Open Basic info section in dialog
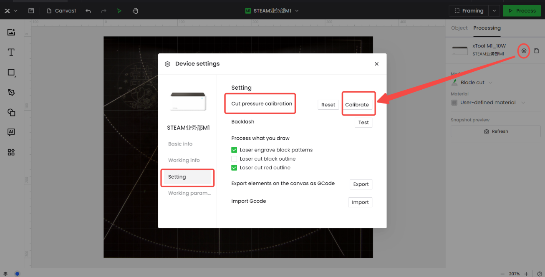 (x=180, y=144)
